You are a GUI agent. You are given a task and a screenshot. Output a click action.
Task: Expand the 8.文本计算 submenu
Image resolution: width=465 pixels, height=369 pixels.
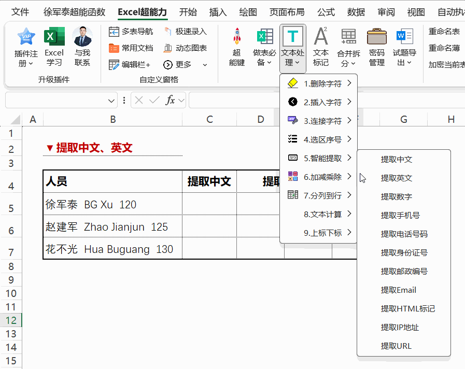[349, 214]
